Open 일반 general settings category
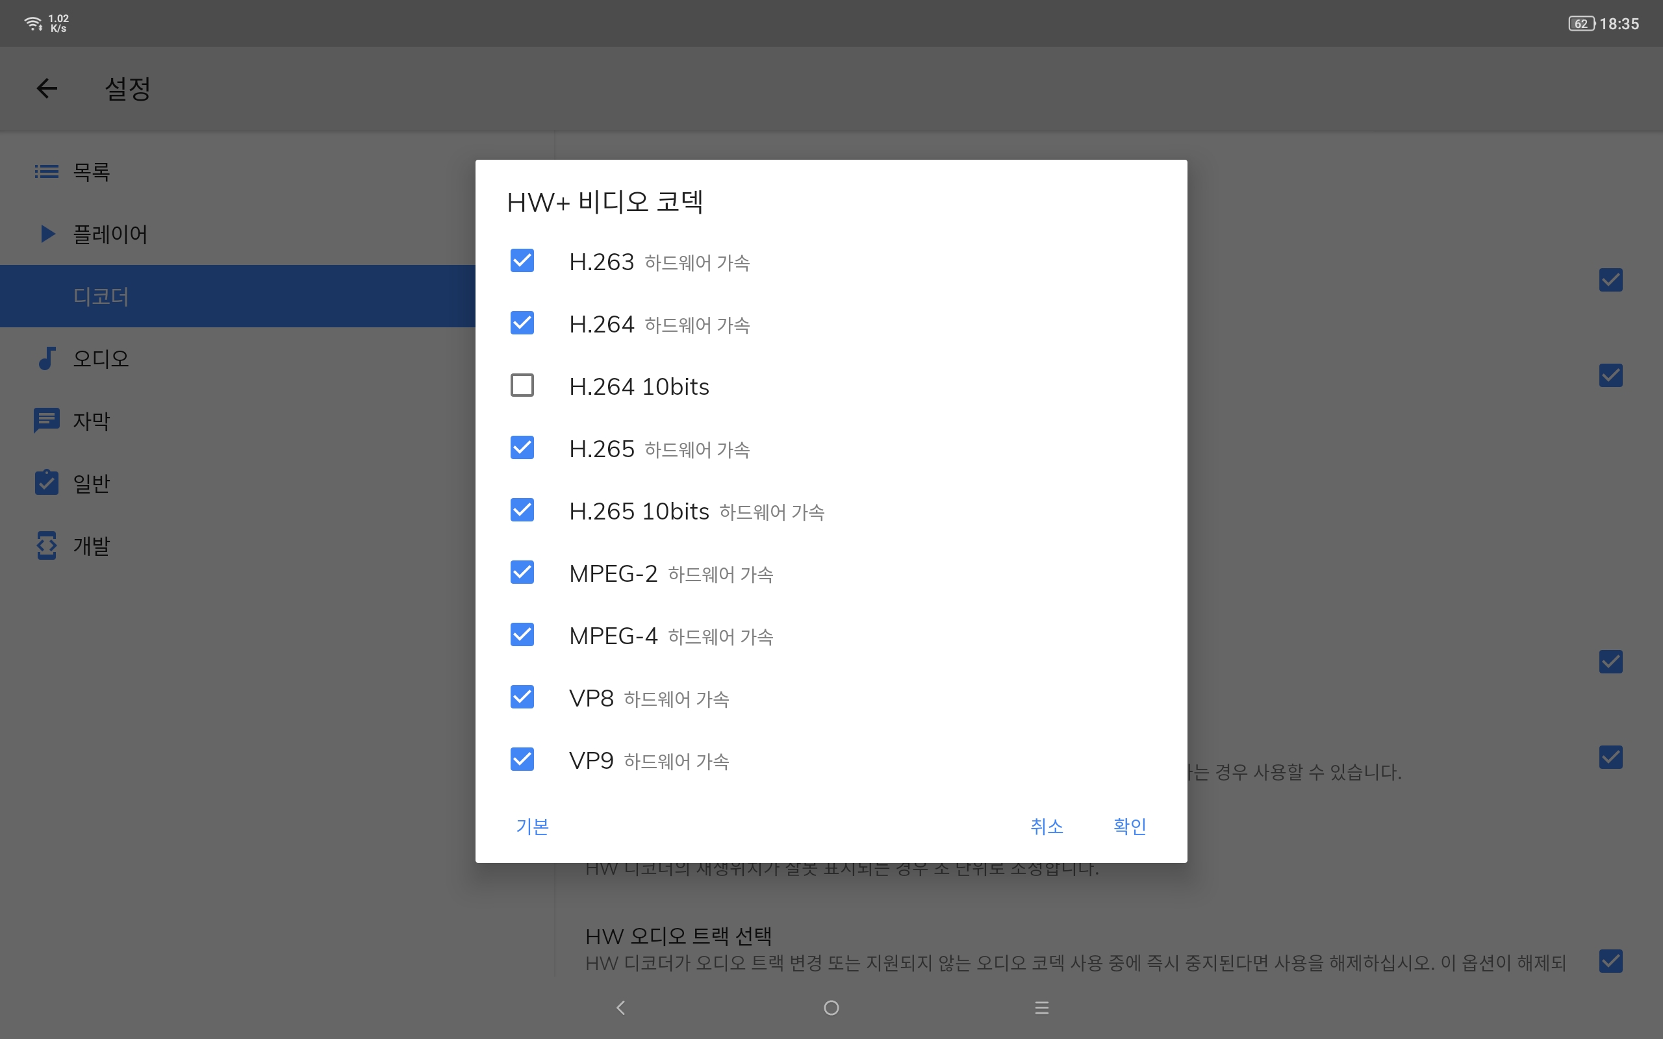The height and width of the screenshot is (1039, 1663). (x=92, y=483)
